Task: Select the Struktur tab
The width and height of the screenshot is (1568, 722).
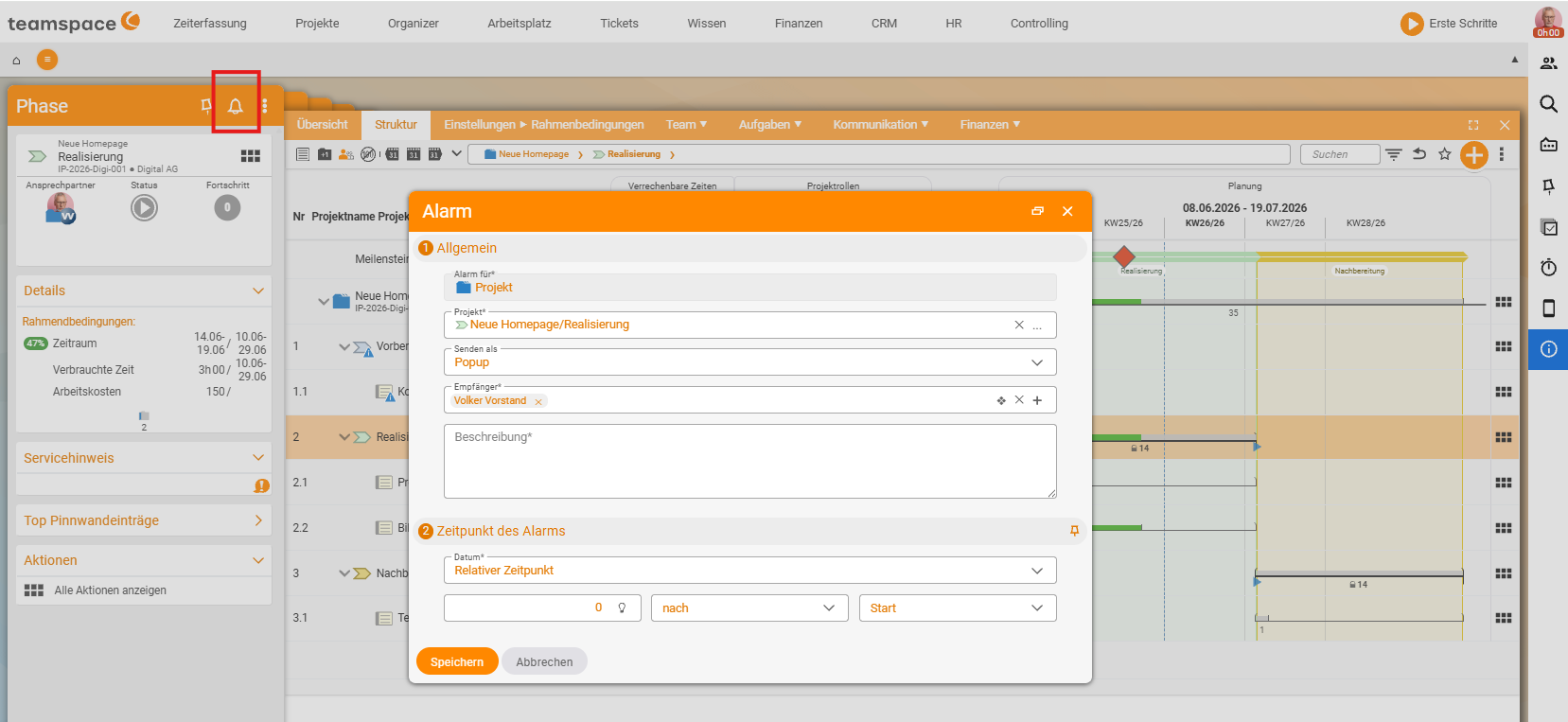Action: pos(396,125)
